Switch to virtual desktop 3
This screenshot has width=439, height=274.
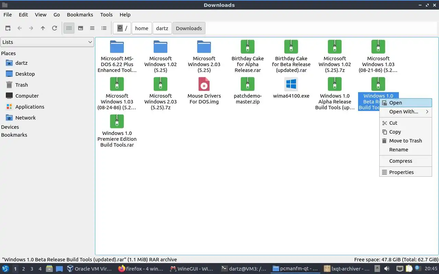tap(32, 269)
